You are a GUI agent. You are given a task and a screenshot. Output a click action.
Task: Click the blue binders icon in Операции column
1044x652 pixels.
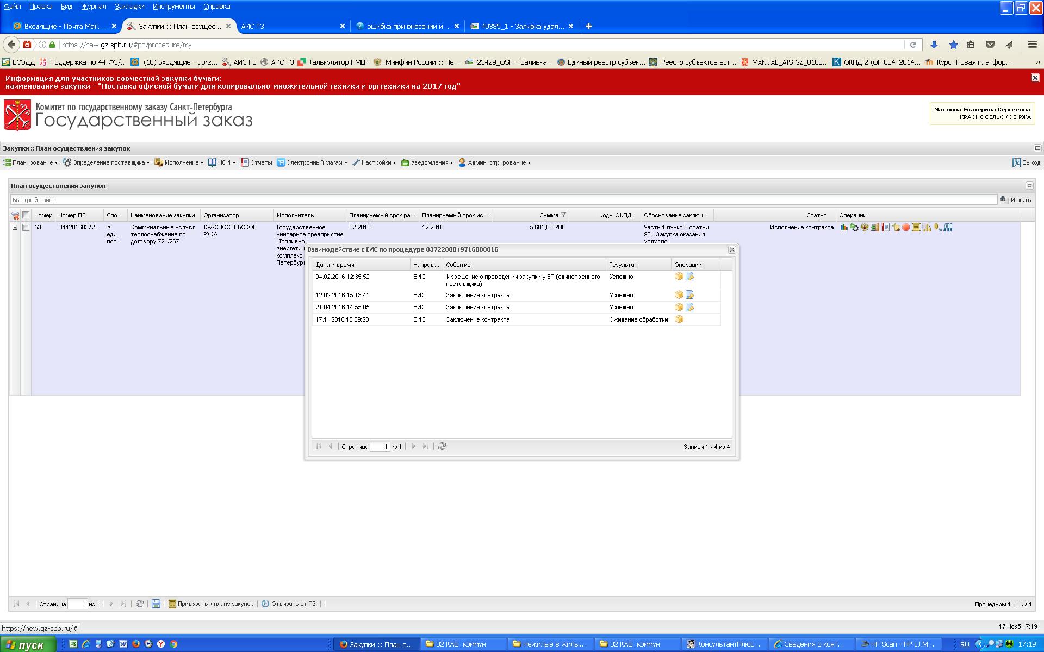coord(948,228)
